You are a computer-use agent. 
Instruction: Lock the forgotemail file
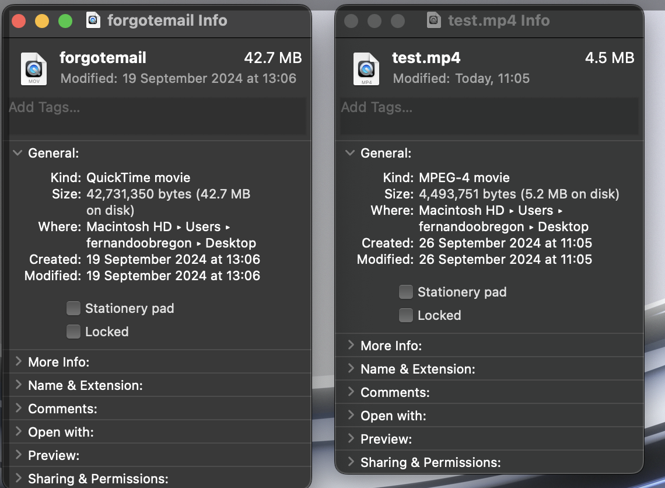[73, 332]
